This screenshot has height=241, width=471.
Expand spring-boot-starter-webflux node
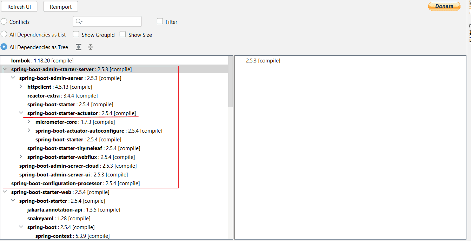pyautogui.click(x=21, y=157)
